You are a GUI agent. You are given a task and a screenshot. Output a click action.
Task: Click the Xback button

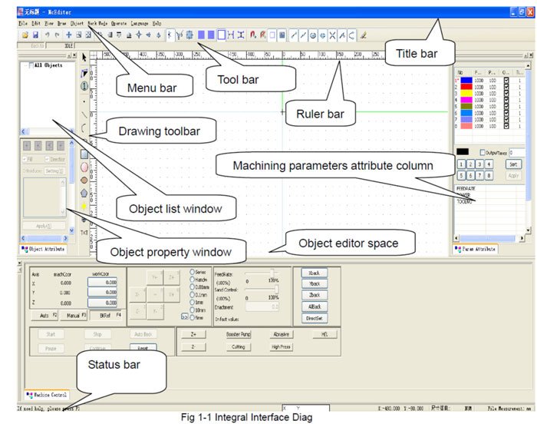coord(315,273)
